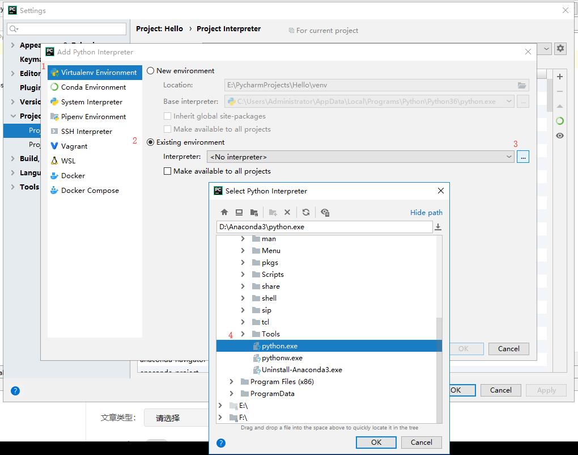Select Vagrant option
The image size is (578, 455).
(x=95, y=146)
